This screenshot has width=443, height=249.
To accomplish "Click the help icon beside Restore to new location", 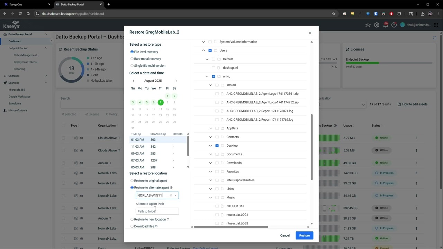I will pos(168,219).
